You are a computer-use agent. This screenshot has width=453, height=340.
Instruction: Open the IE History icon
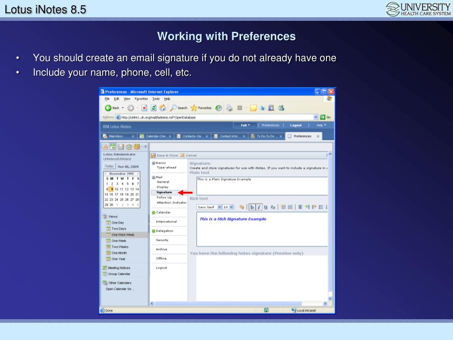pyautogui.click(x=219, y=108)
